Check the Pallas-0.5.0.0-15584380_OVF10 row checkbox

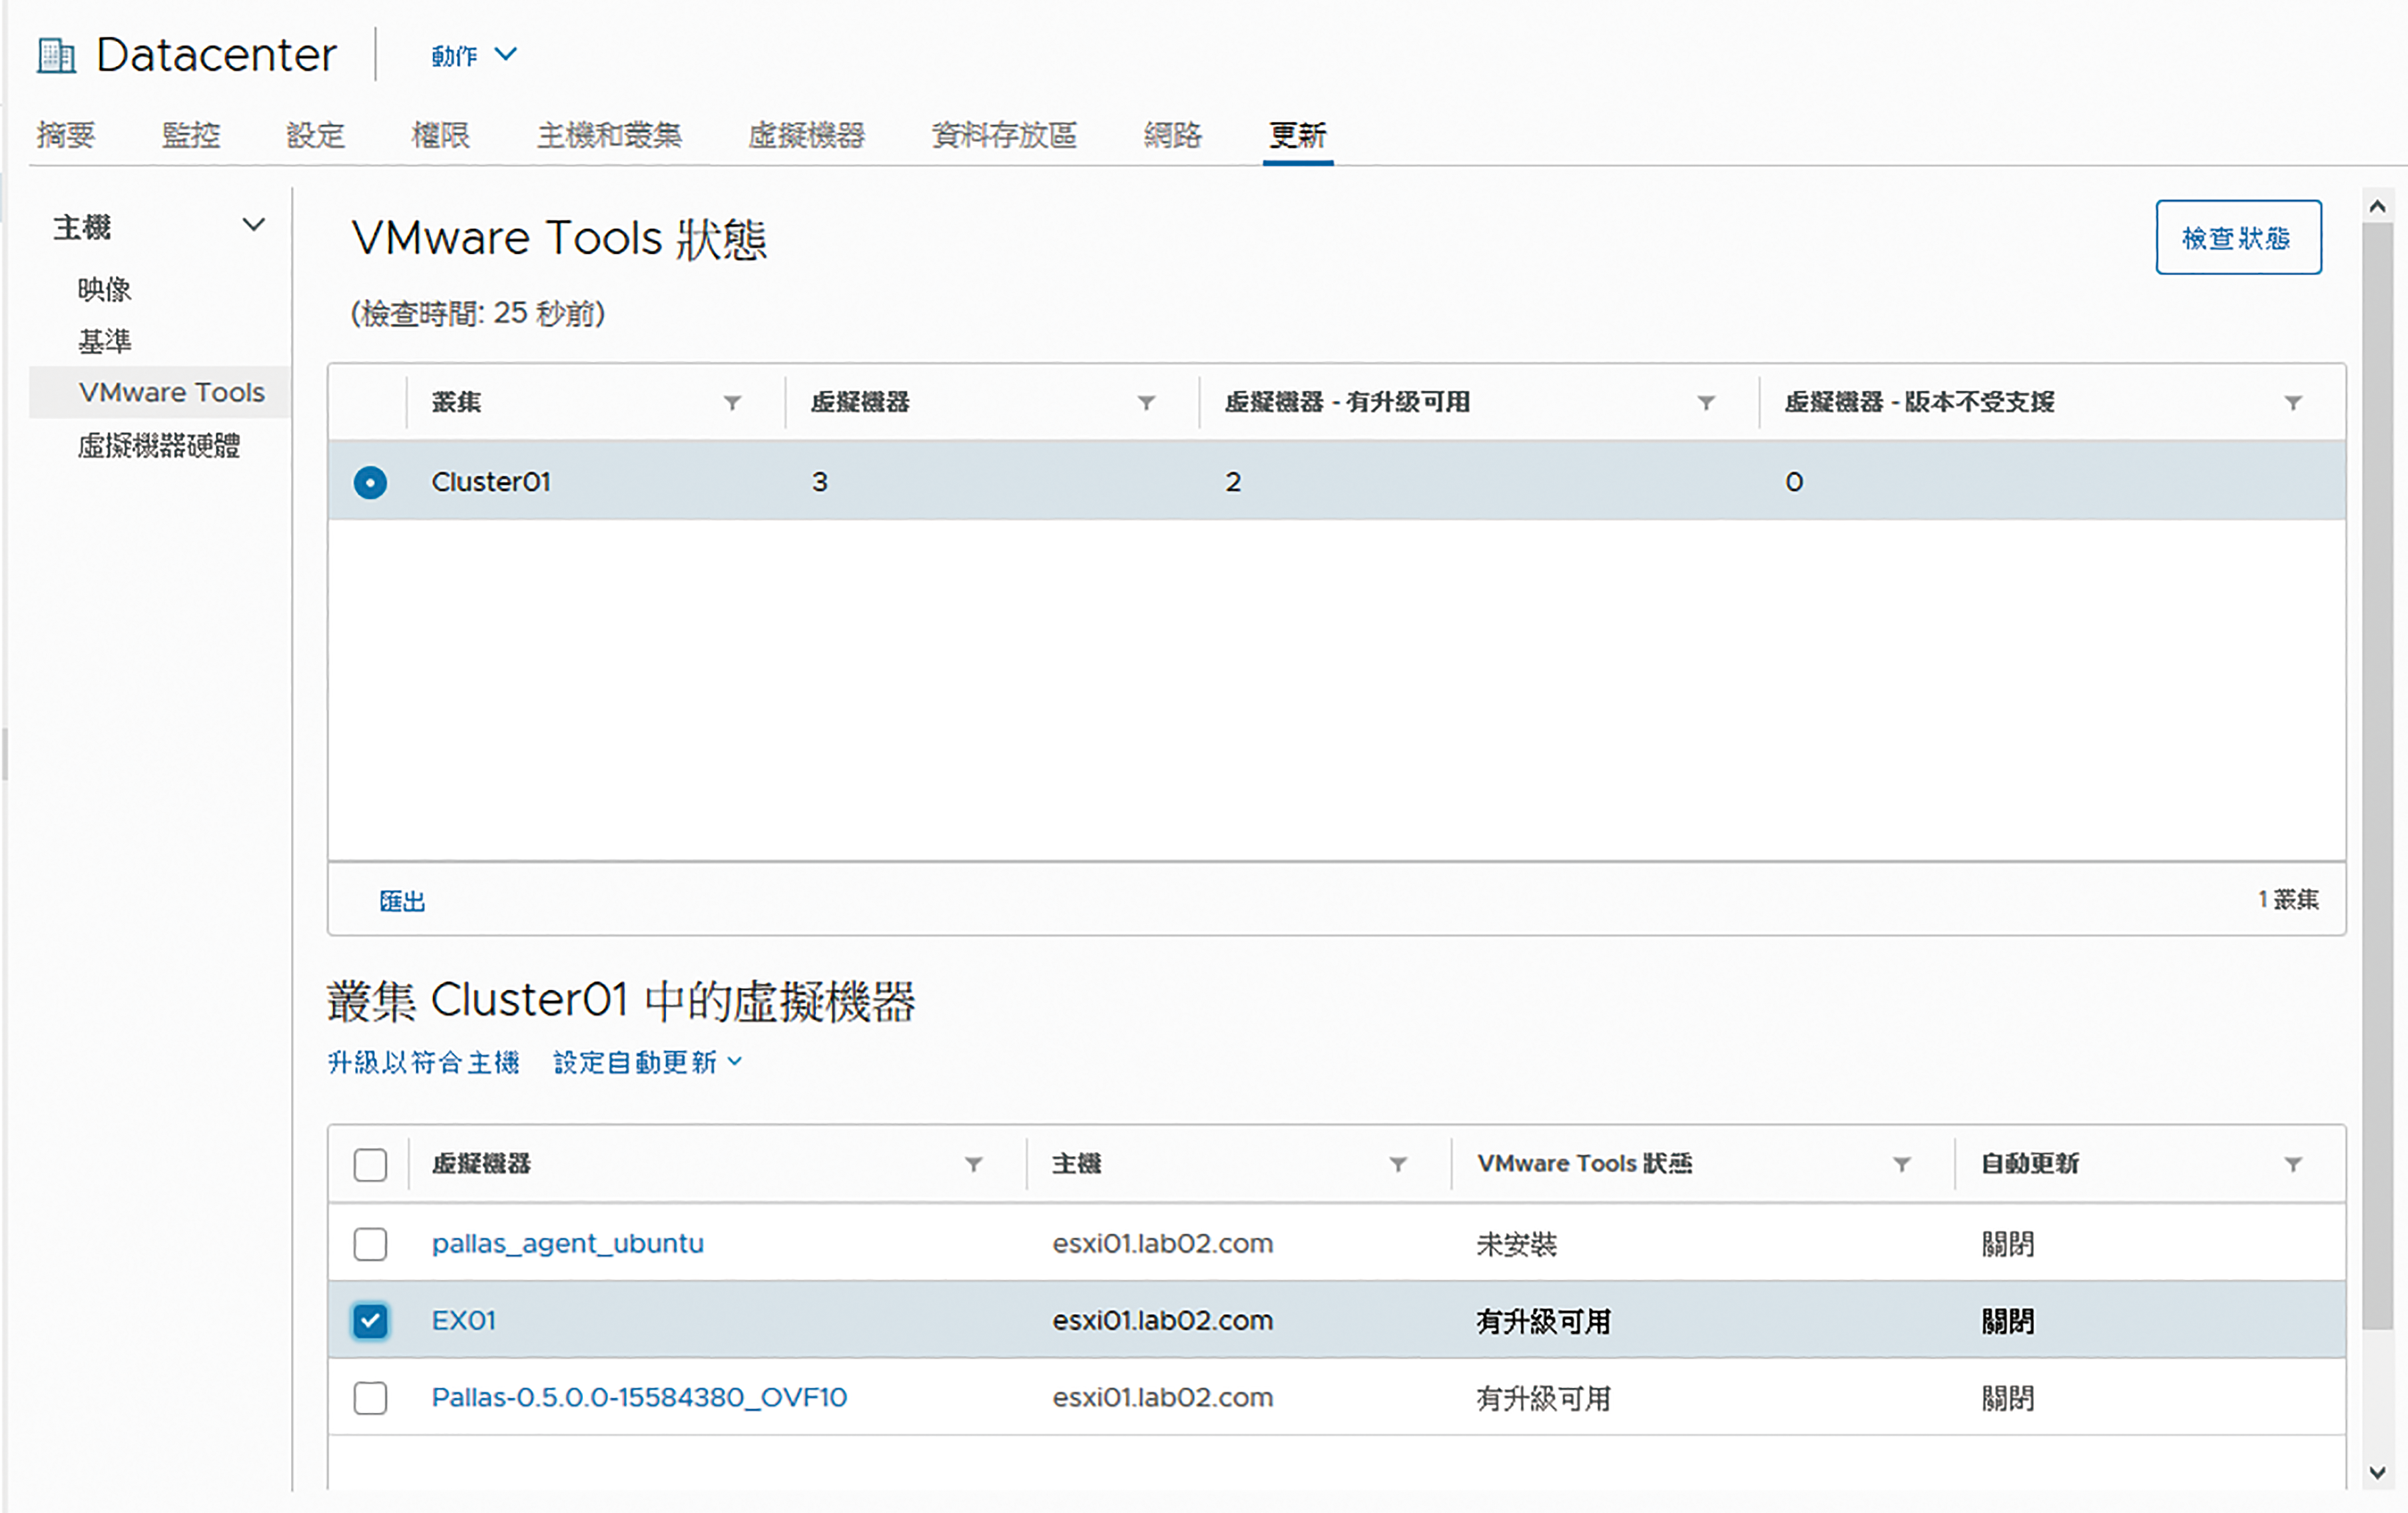370,1398
